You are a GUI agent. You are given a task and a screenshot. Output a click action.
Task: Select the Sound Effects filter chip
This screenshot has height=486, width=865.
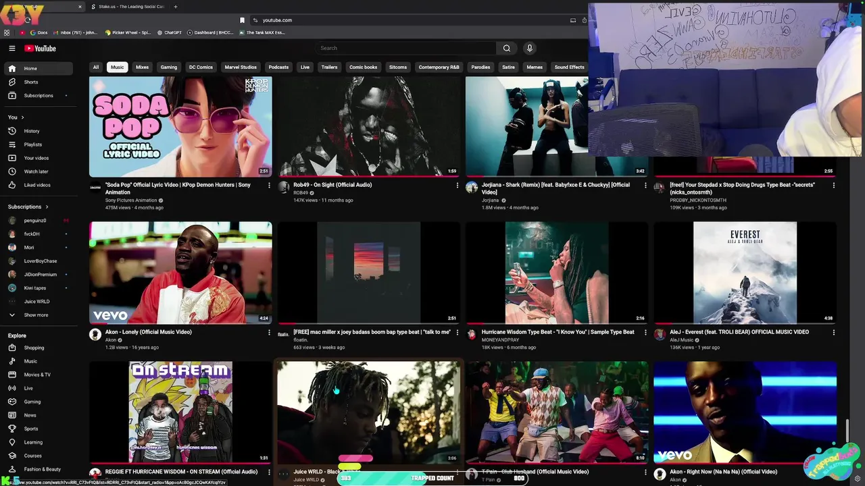[x=569, y=67]
